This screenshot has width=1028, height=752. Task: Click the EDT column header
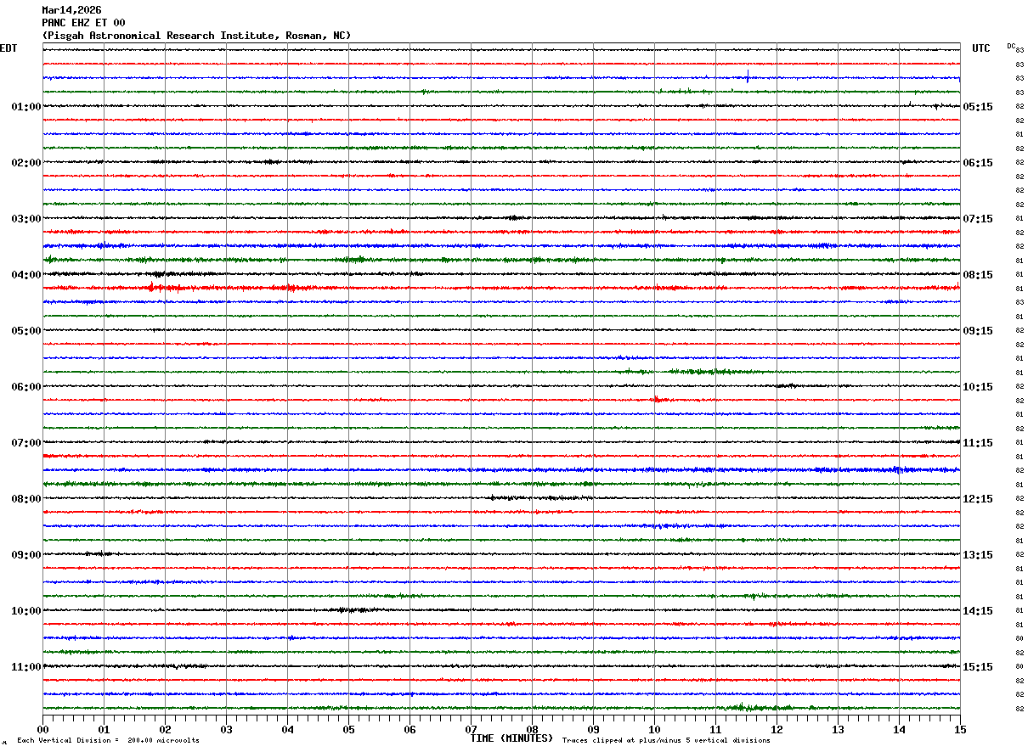(x=8, y=48)
